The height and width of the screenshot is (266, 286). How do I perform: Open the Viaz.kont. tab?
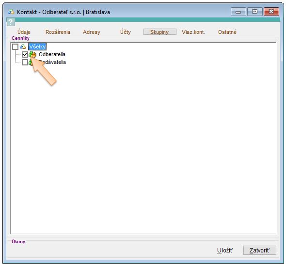pyautogui.click(x=193, y=32)
